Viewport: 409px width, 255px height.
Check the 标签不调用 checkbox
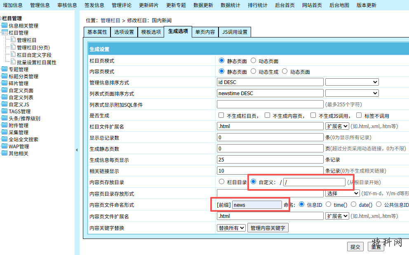(359, 115)
